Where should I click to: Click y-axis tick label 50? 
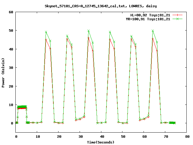point(11,31)
